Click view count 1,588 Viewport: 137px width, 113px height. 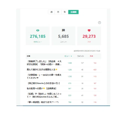coord(70,63)
